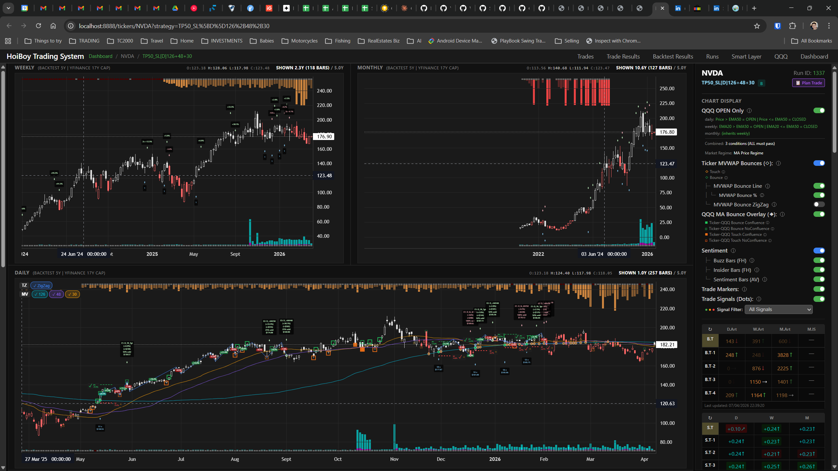Open the PlayBook Swing Tra... bookmark

(518, 41)
